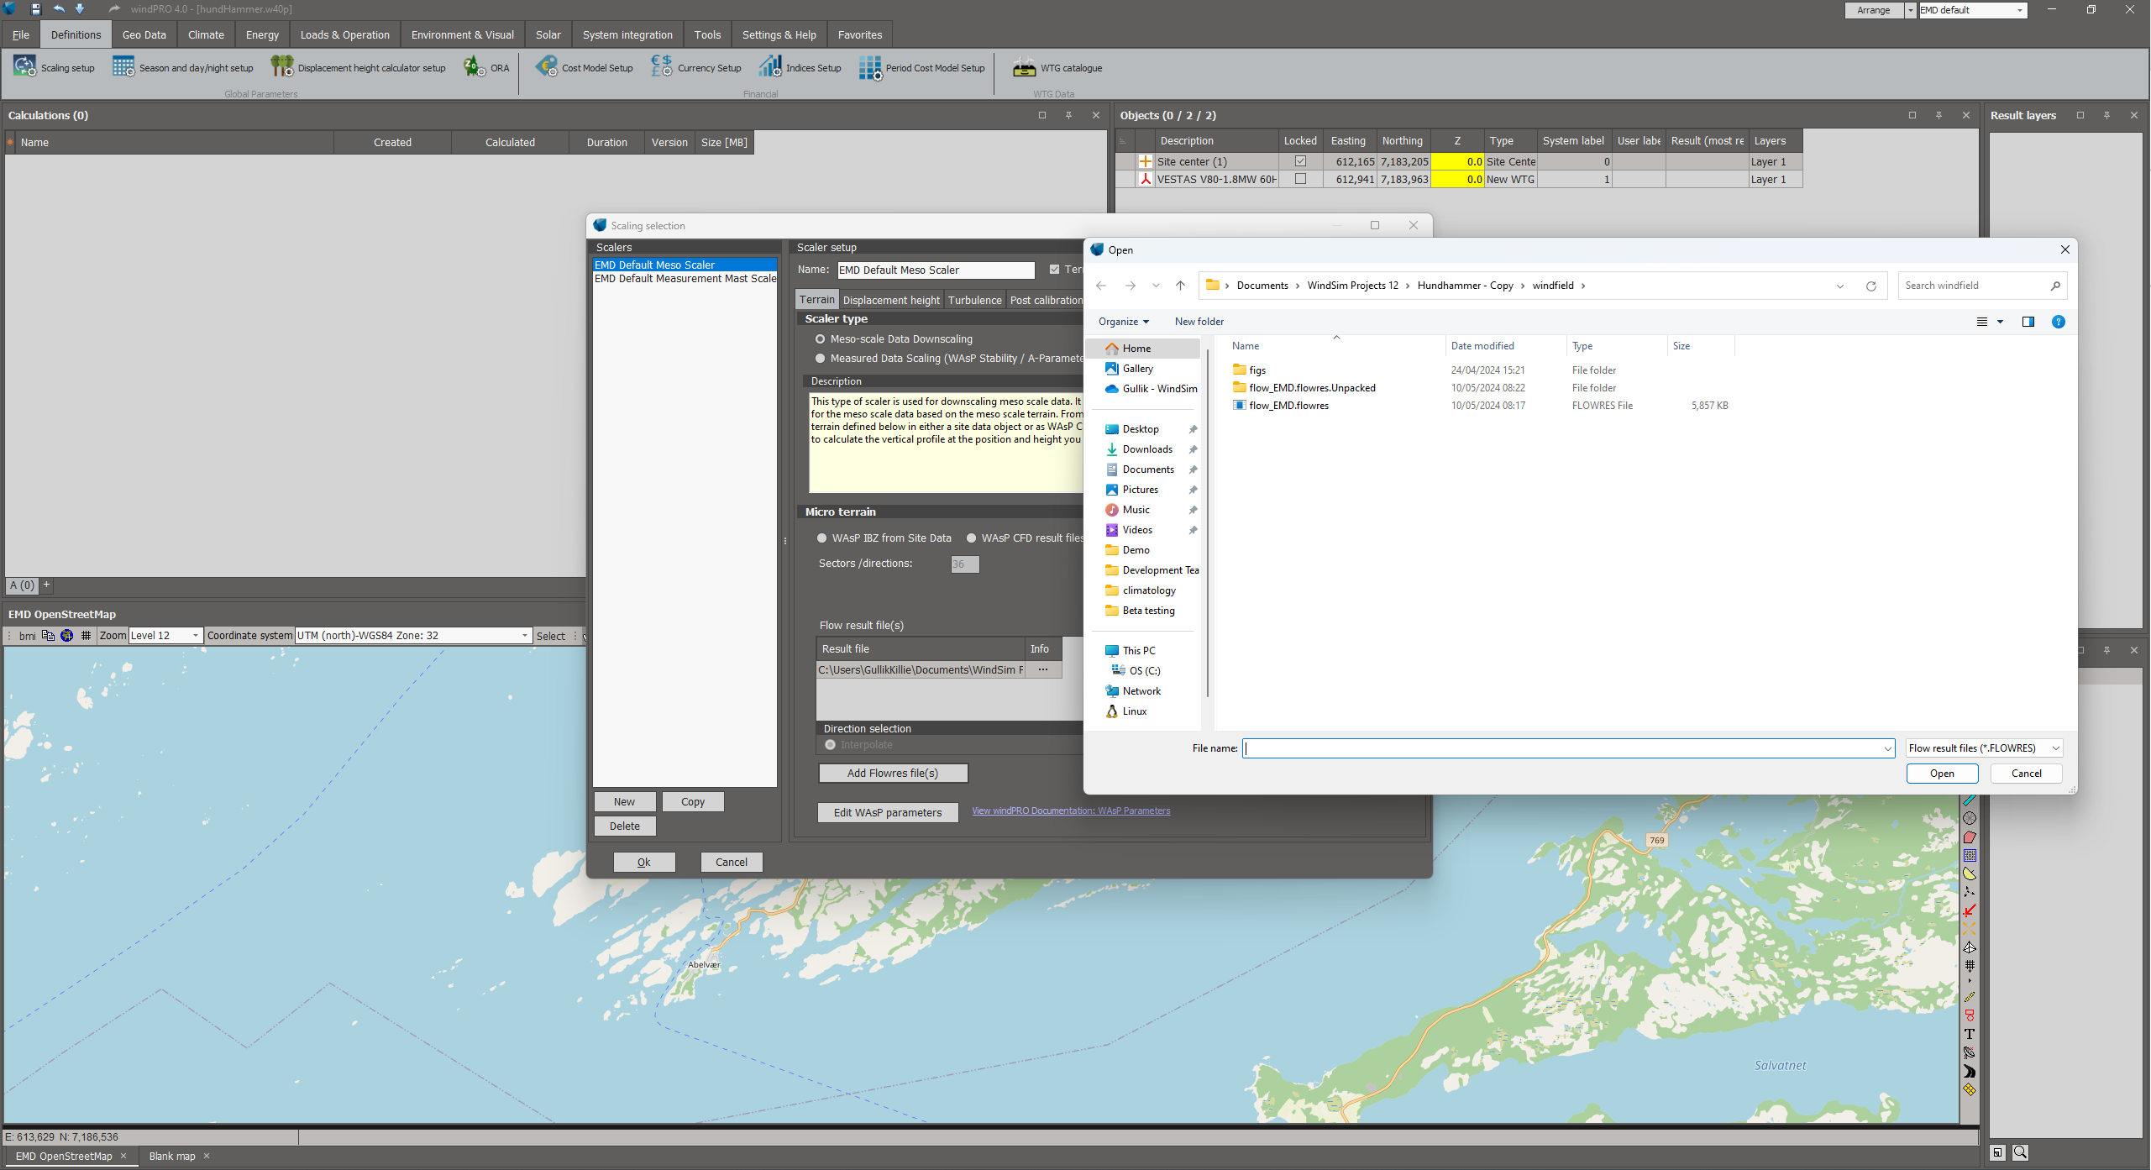Click yellow Z cell of Site center row
The height and width of the screenshot is (1170, 2151).
(1456, 161)
